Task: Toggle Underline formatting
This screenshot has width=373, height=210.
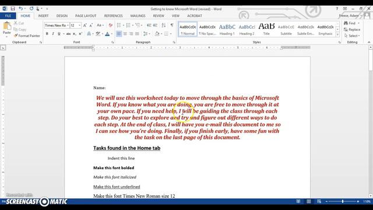Action: pyautogui.click(x=59, y=34)
